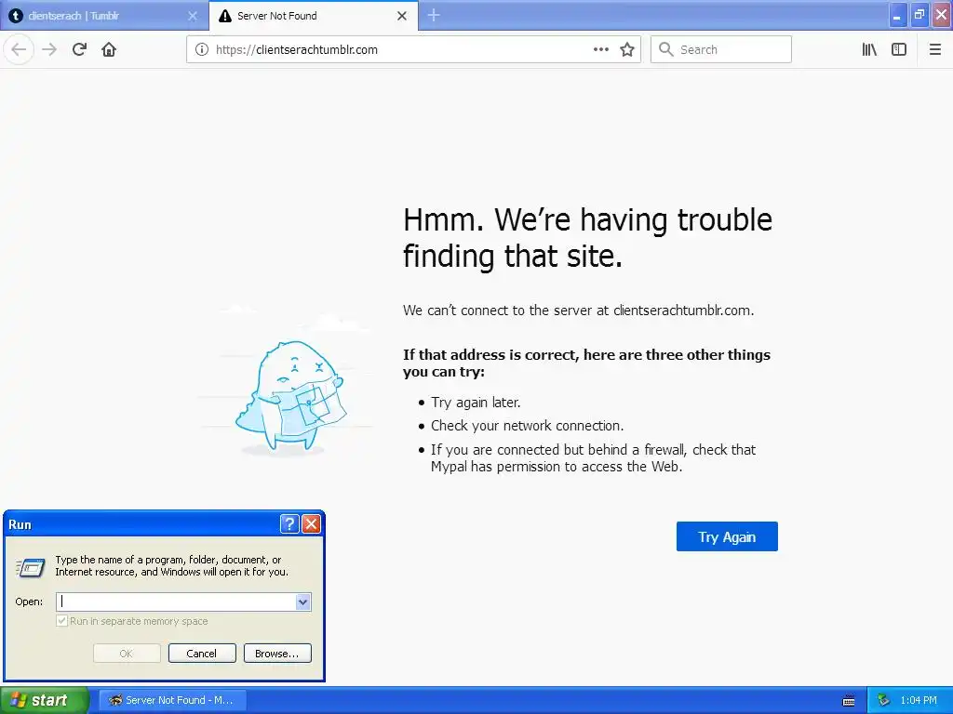Toggle Run in separate memory space checkbox
953x714 pixels.
61,621
